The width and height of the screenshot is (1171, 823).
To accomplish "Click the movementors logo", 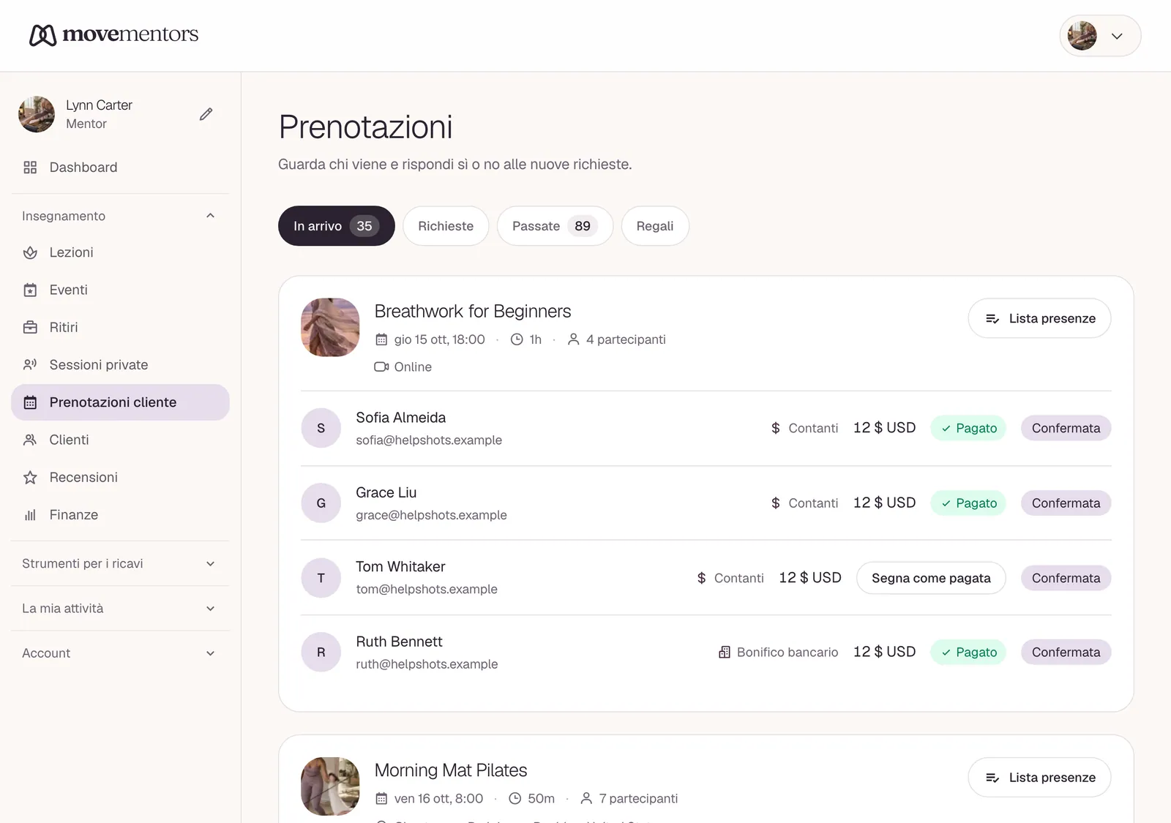I will [113, 34].
